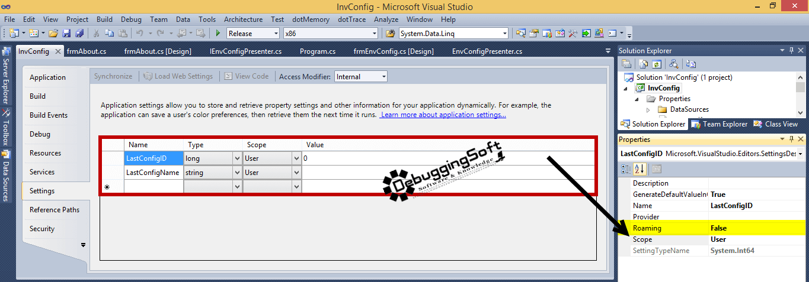Click the Add New Item toolbar icon

pos(33,33)
